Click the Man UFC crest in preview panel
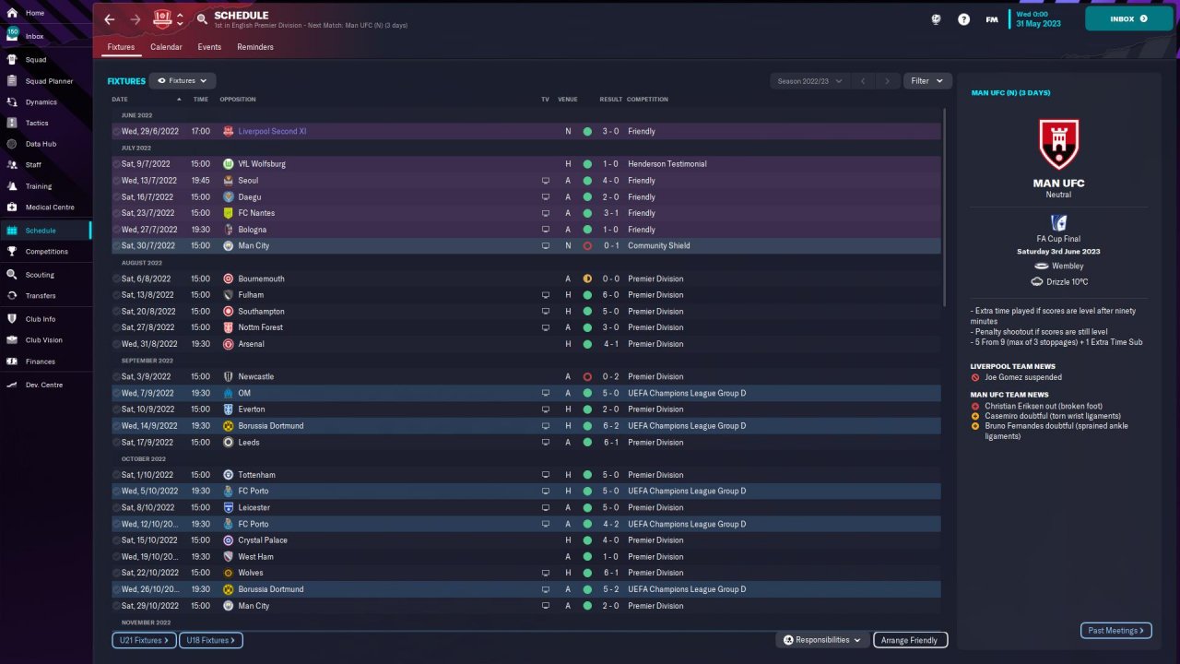 point(1058,144)
